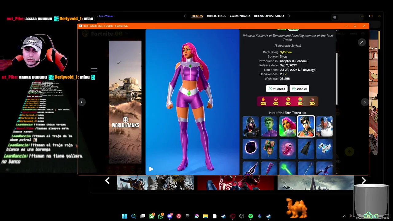This screenshot has width=393, height=221.
Task: Open the white jetpack back bling thumbnail
Action: pos(324,149)
